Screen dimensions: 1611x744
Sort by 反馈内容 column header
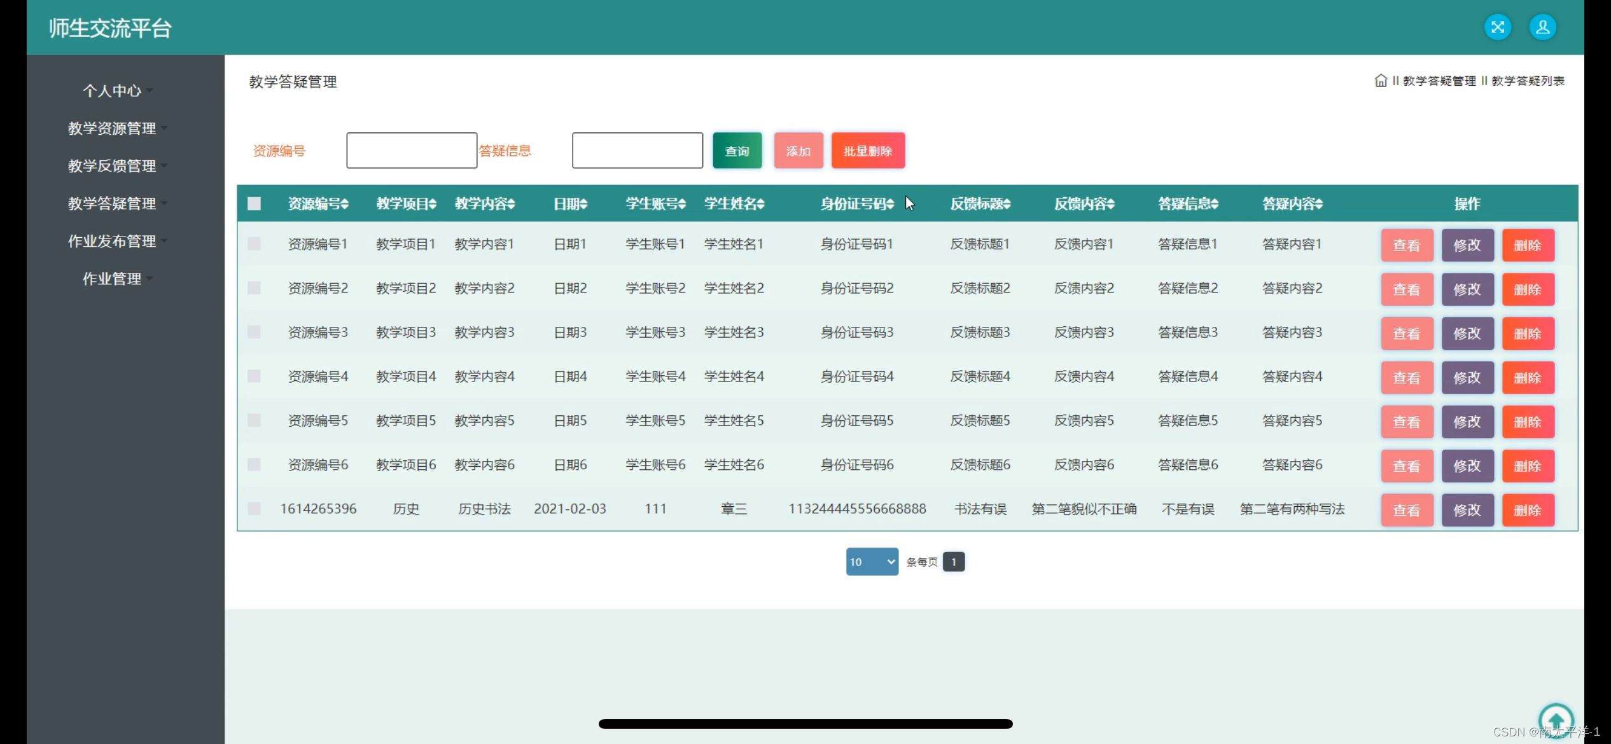tap(1084, 204)
